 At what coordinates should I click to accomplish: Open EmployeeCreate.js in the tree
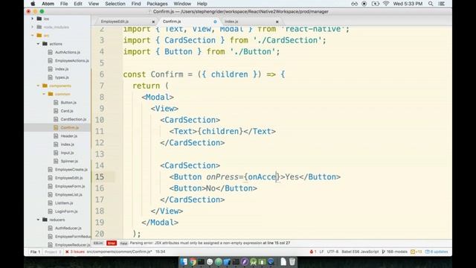pos(71,170)
